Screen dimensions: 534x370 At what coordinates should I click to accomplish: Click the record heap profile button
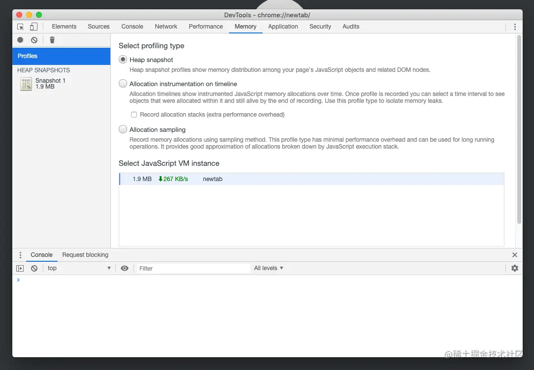[x=20, y=40]
